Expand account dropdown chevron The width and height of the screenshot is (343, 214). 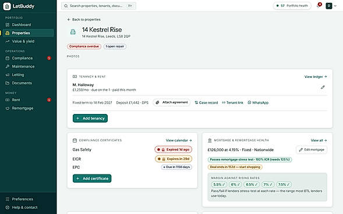coord(335,6)
